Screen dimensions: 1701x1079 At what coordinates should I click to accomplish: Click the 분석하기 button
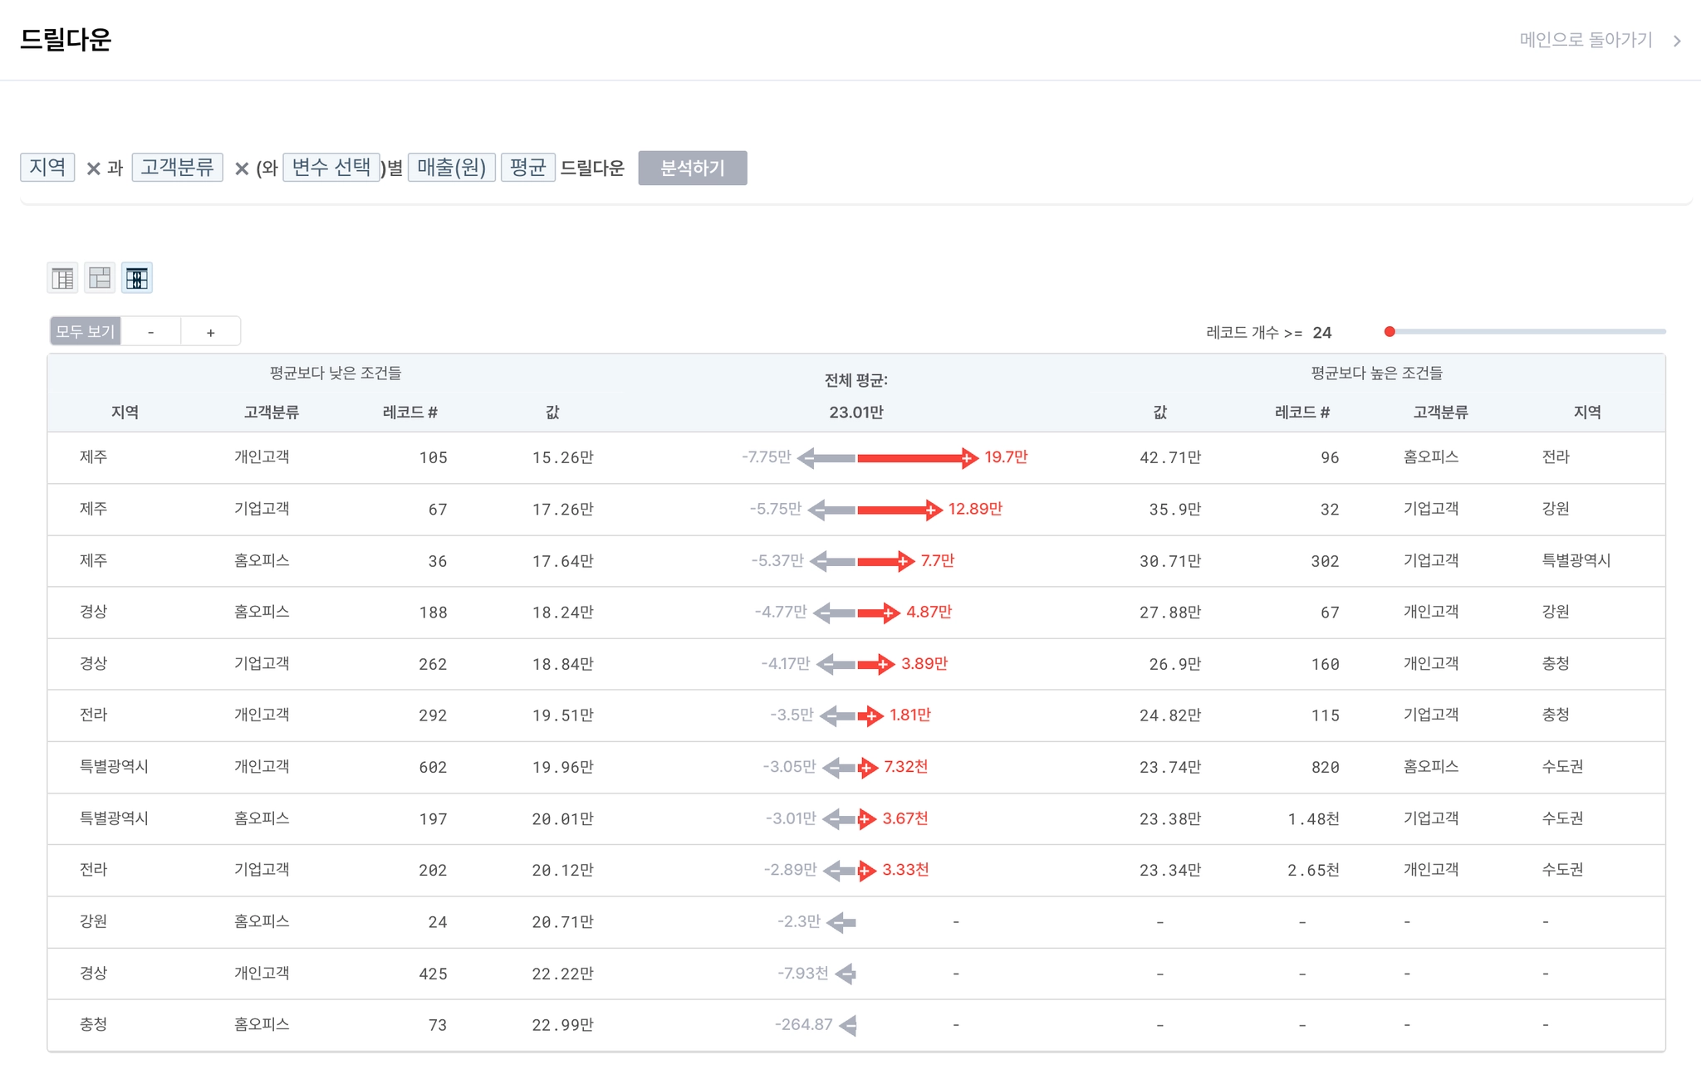[692, 168]
